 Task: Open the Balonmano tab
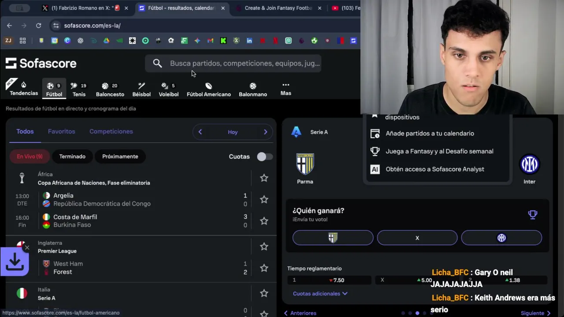[x=253, y=89]
